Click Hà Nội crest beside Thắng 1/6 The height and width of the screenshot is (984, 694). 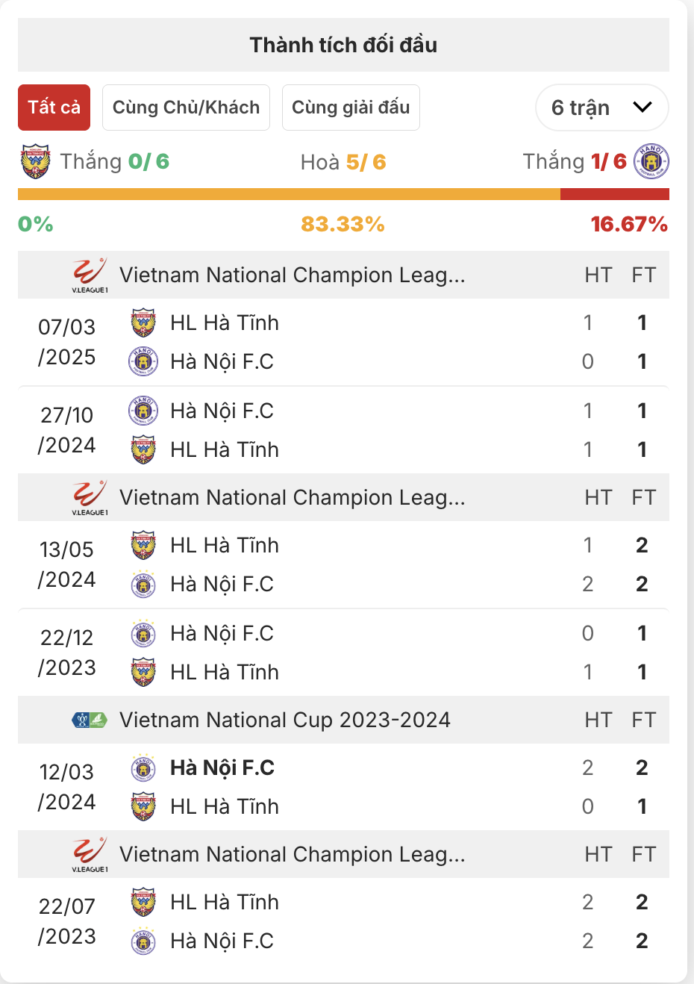pos(651,161)
